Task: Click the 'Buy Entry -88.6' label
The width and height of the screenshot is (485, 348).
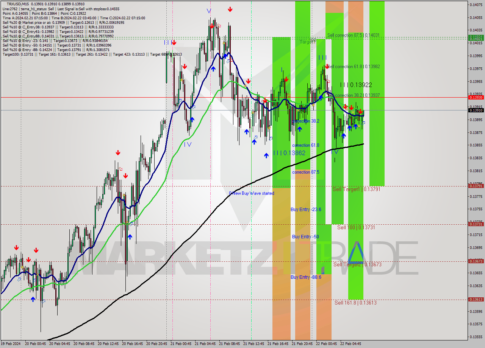Action: (306, 277)
